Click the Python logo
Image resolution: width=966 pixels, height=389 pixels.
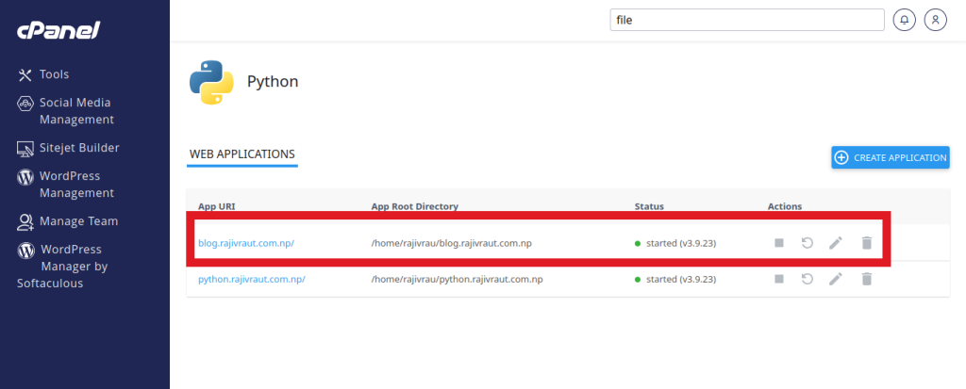point(211,82)
